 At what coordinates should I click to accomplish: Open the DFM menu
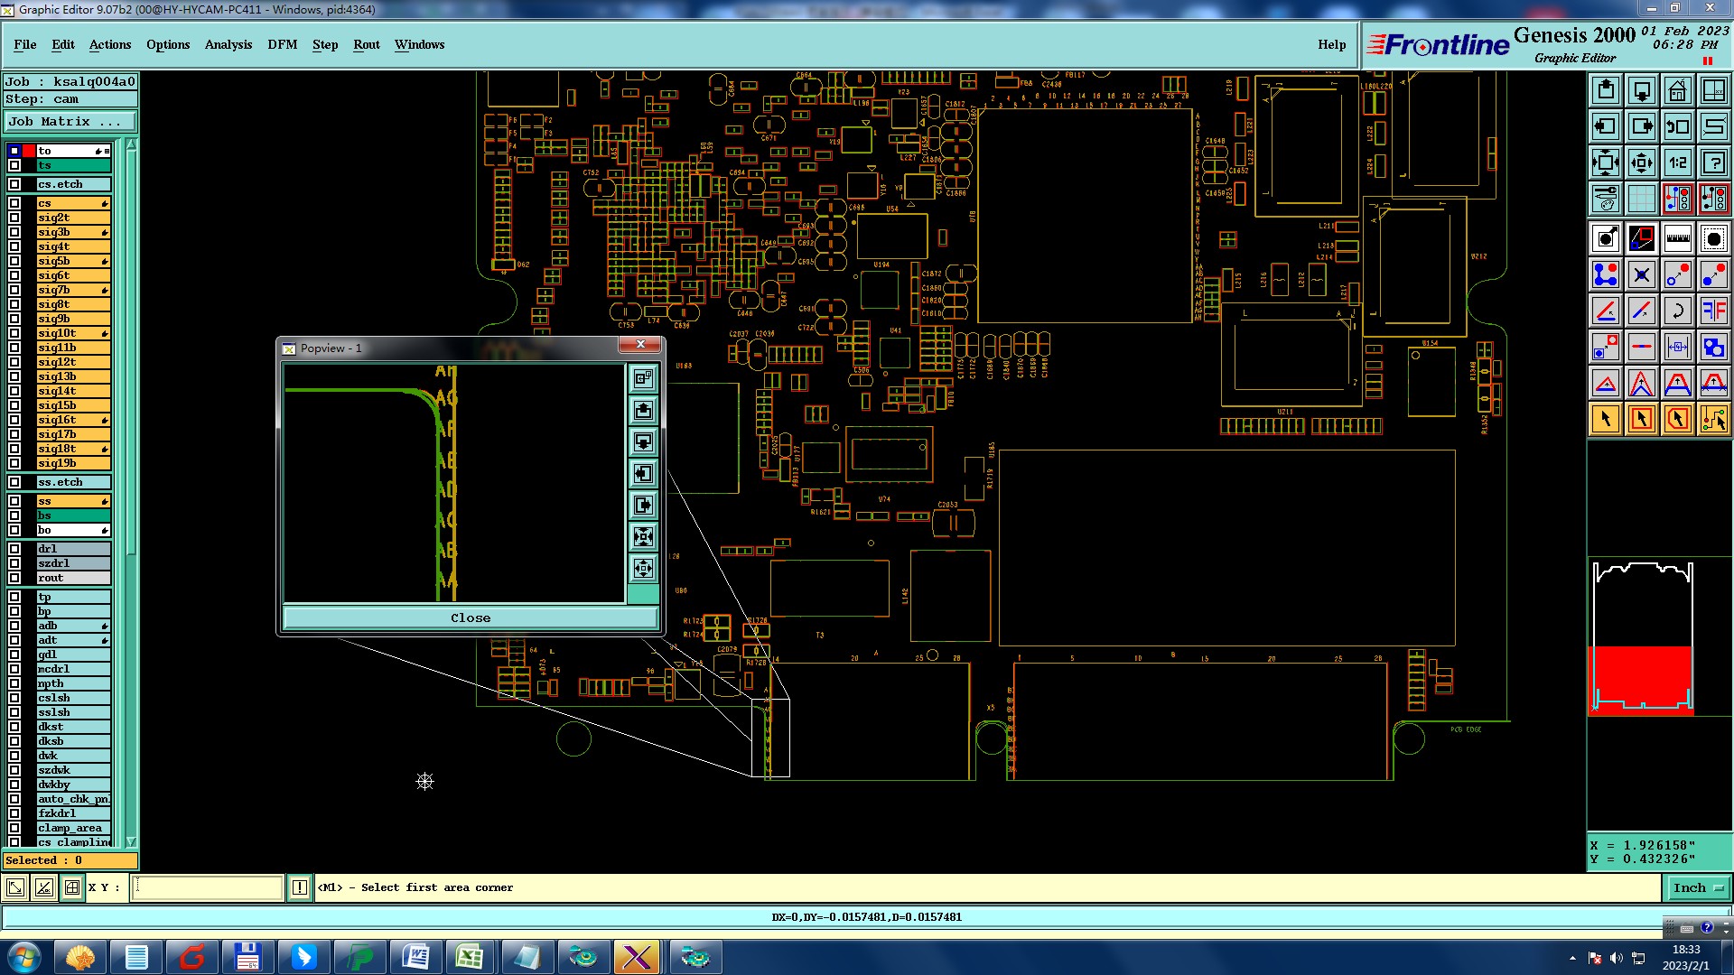282,44
